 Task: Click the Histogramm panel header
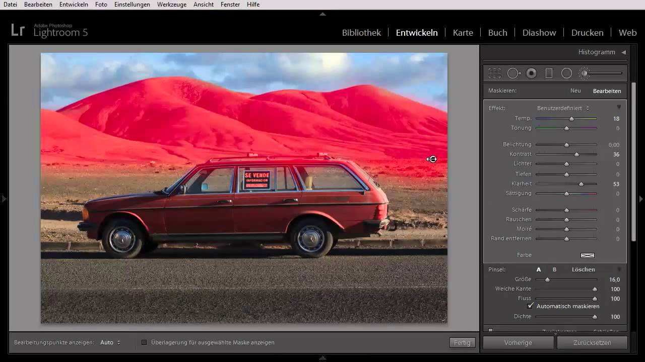(597, 52)
